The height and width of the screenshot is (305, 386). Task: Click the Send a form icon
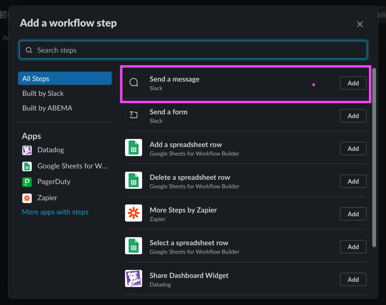click(134, 115)
